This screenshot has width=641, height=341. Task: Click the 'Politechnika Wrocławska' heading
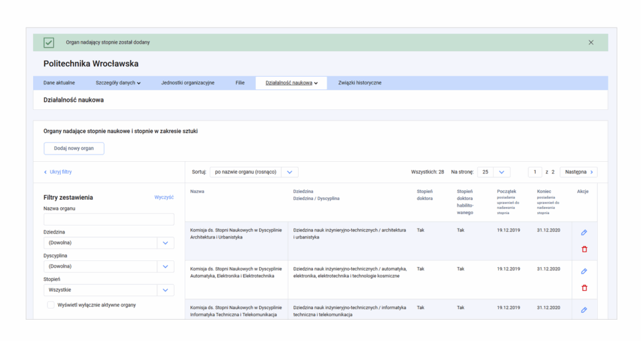[x=91, y=64]
